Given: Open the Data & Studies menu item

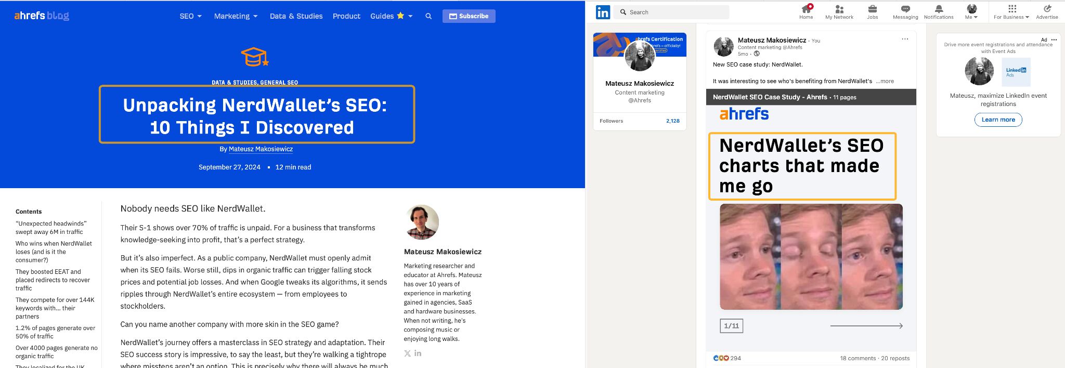Looking at the screenshot, I should pos(296,16).
